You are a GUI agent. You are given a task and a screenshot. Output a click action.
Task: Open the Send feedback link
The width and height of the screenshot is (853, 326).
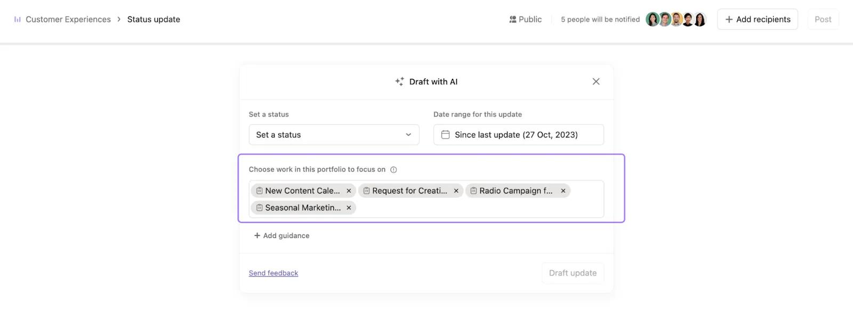click(273, 273)
